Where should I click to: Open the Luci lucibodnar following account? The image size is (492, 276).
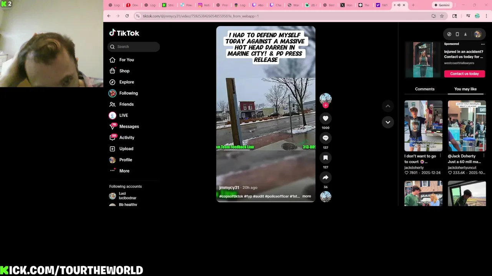[x=127, y=196]
